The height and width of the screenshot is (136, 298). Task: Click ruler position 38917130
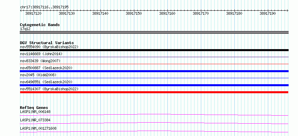[67, 13]
